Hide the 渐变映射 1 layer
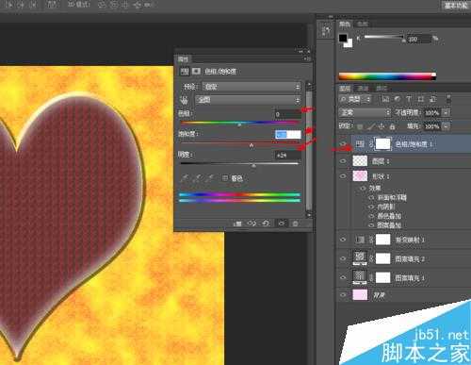 343,240
